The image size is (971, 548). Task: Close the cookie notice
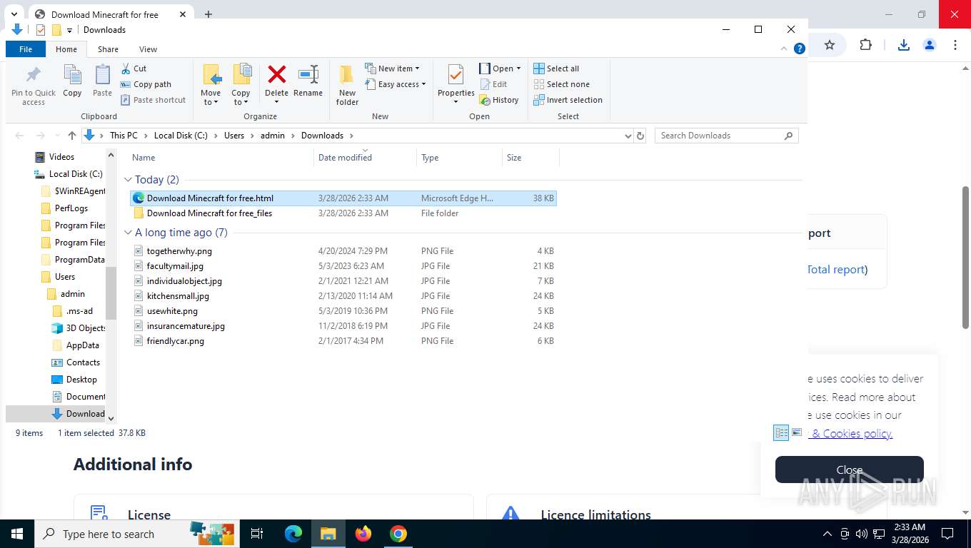(x=849, y=470)
